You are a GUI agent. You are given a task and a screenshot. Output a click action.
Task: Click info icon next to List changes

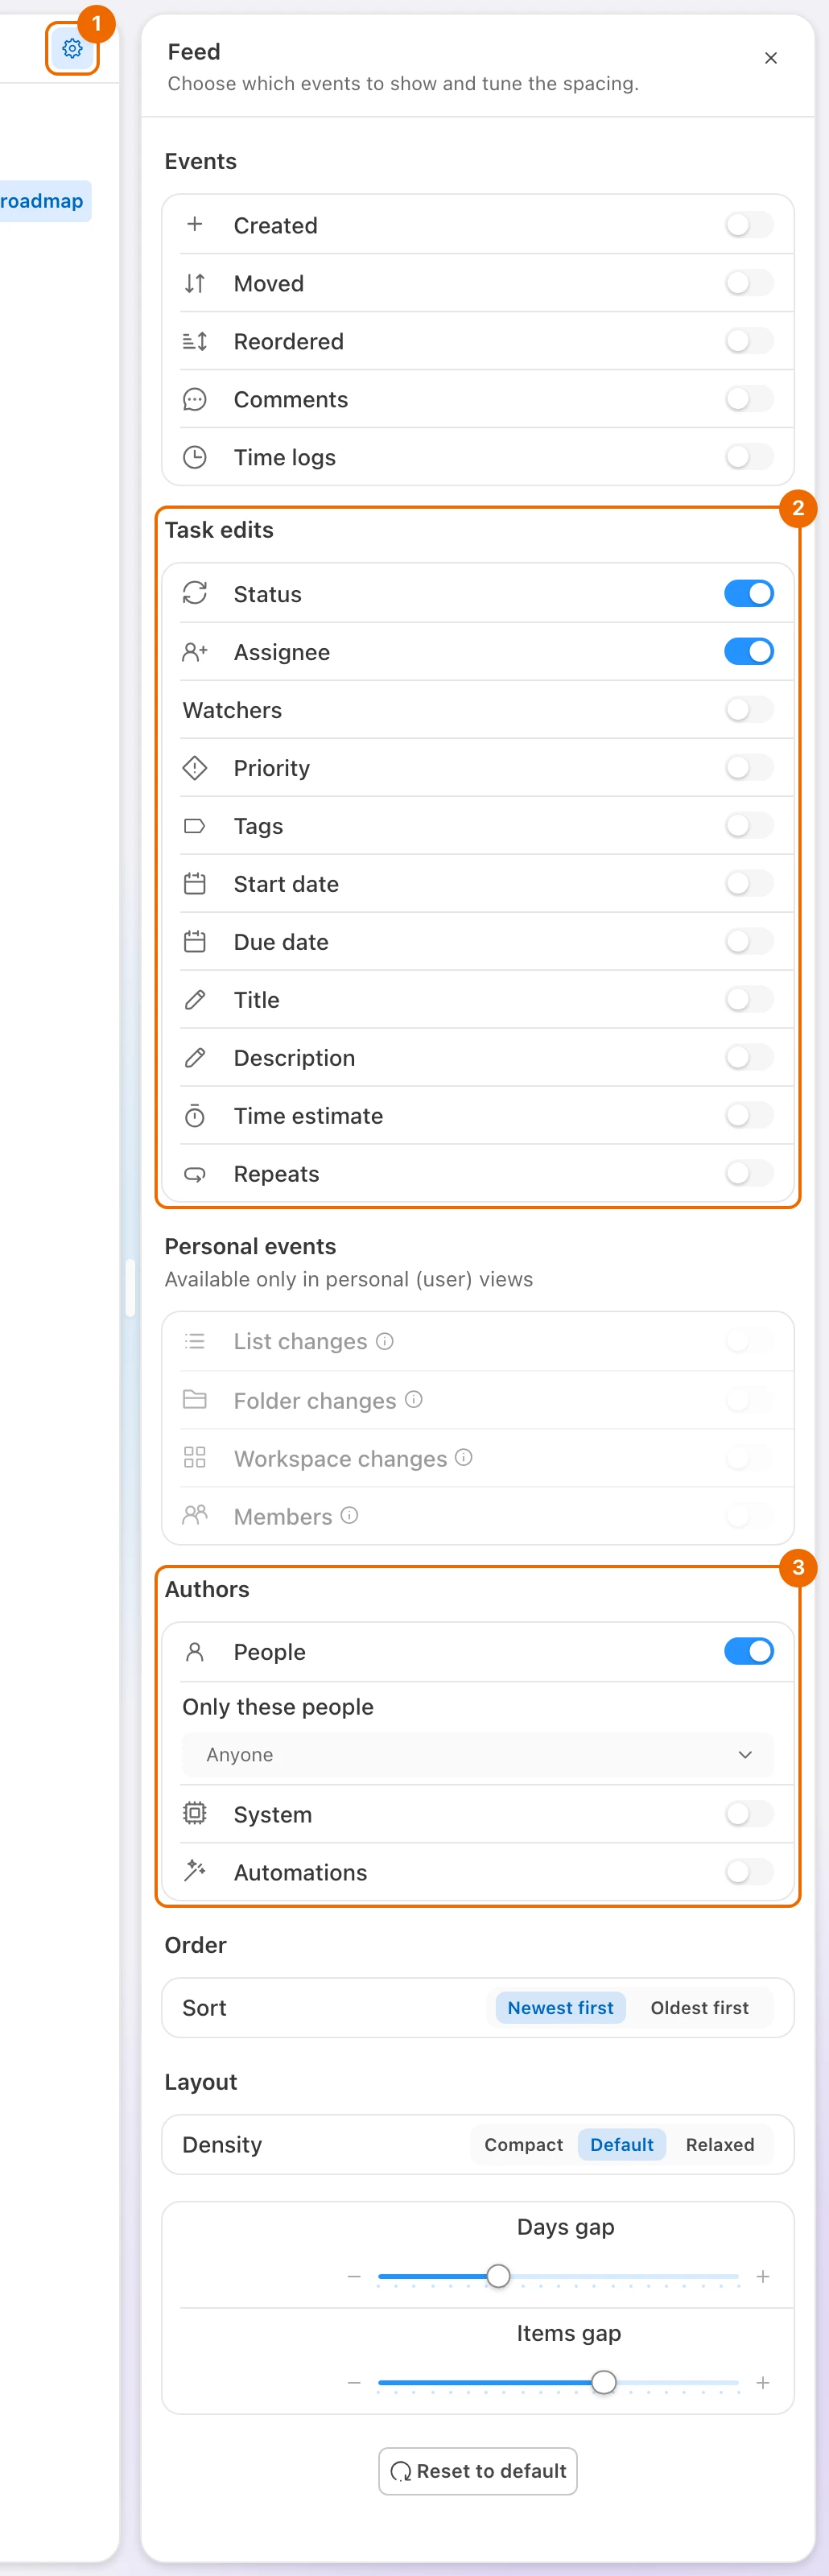pos(385,1340)
